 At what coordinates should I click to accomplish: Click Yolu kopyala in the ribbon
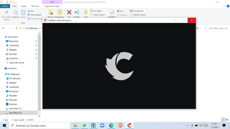[36, 15]
